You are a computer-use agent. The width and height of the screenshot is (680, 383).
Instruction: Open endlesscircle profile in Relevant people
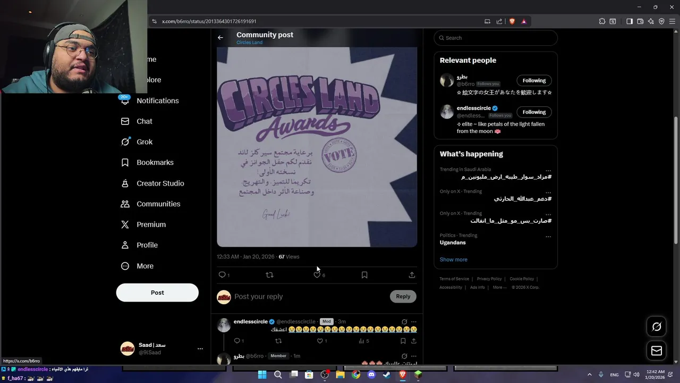[474, 108]
